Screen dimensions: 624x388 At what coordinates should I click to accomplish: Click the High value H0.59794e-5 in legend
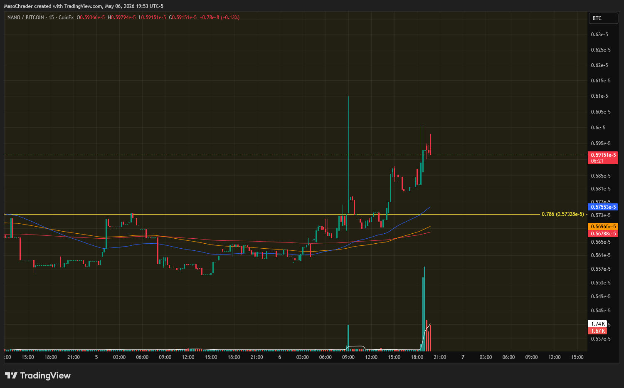pos(121,17)
